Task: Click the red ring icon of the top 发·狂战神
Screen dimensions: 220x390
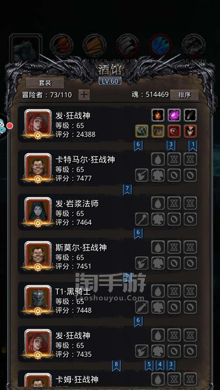Action: [174, 131]
